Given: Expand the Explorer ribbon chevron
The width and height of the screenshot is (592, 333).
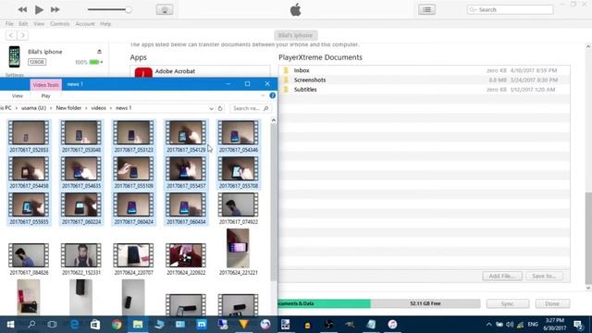Looking at the screenshot, I should tap(263, 96).
